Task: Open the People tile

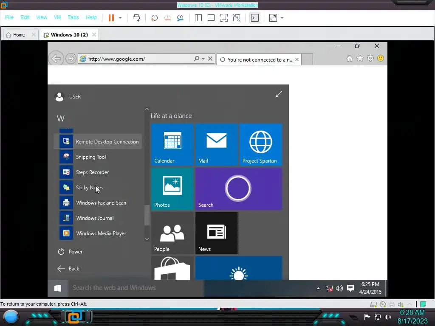Action: 172,233
